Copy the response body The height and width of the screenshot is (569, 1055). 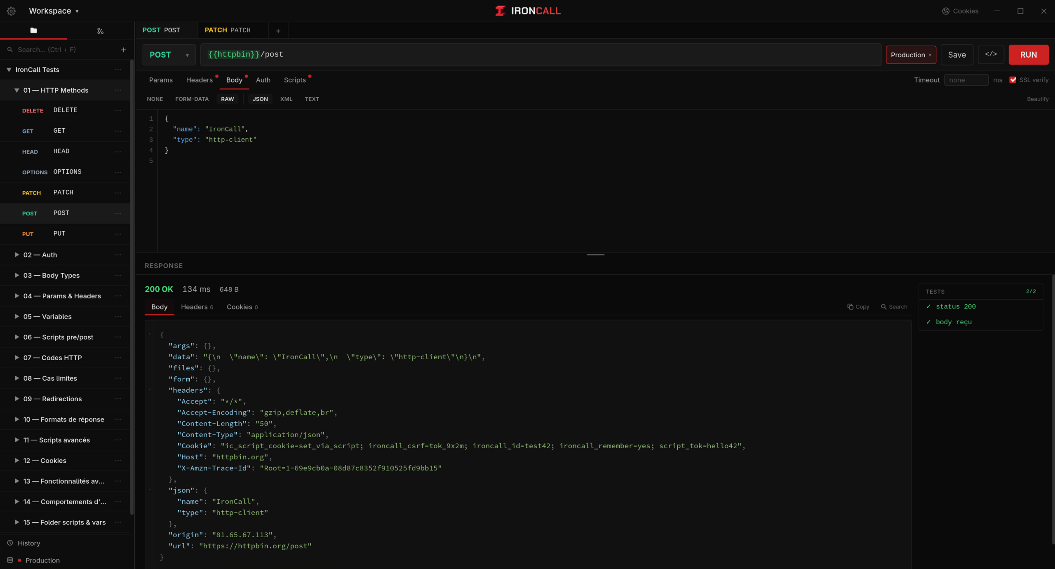(858, 307)
